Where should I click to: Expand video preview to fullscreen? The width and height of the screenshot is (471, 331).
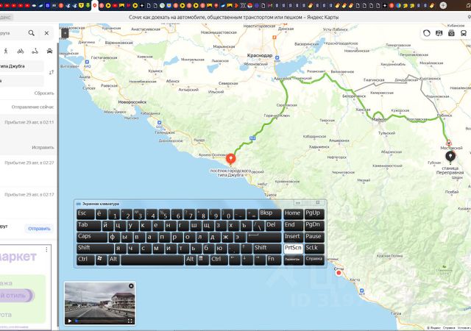click(x=130, y=321)
